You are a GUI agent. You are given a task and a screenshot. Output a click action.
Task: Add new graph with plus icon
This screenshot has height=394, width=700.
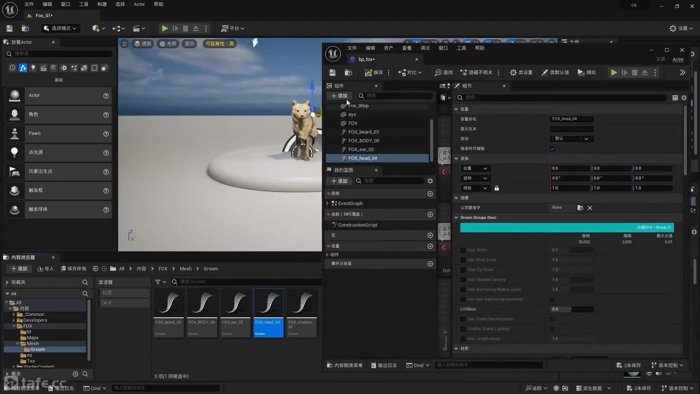pyautogui.click(x=430, y=194)
